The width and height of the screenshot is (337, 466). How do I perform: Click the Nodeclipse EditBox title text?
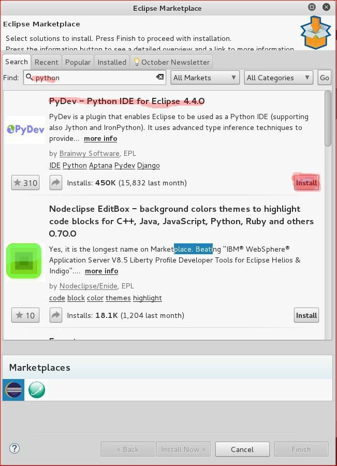(x=181, y=221)
